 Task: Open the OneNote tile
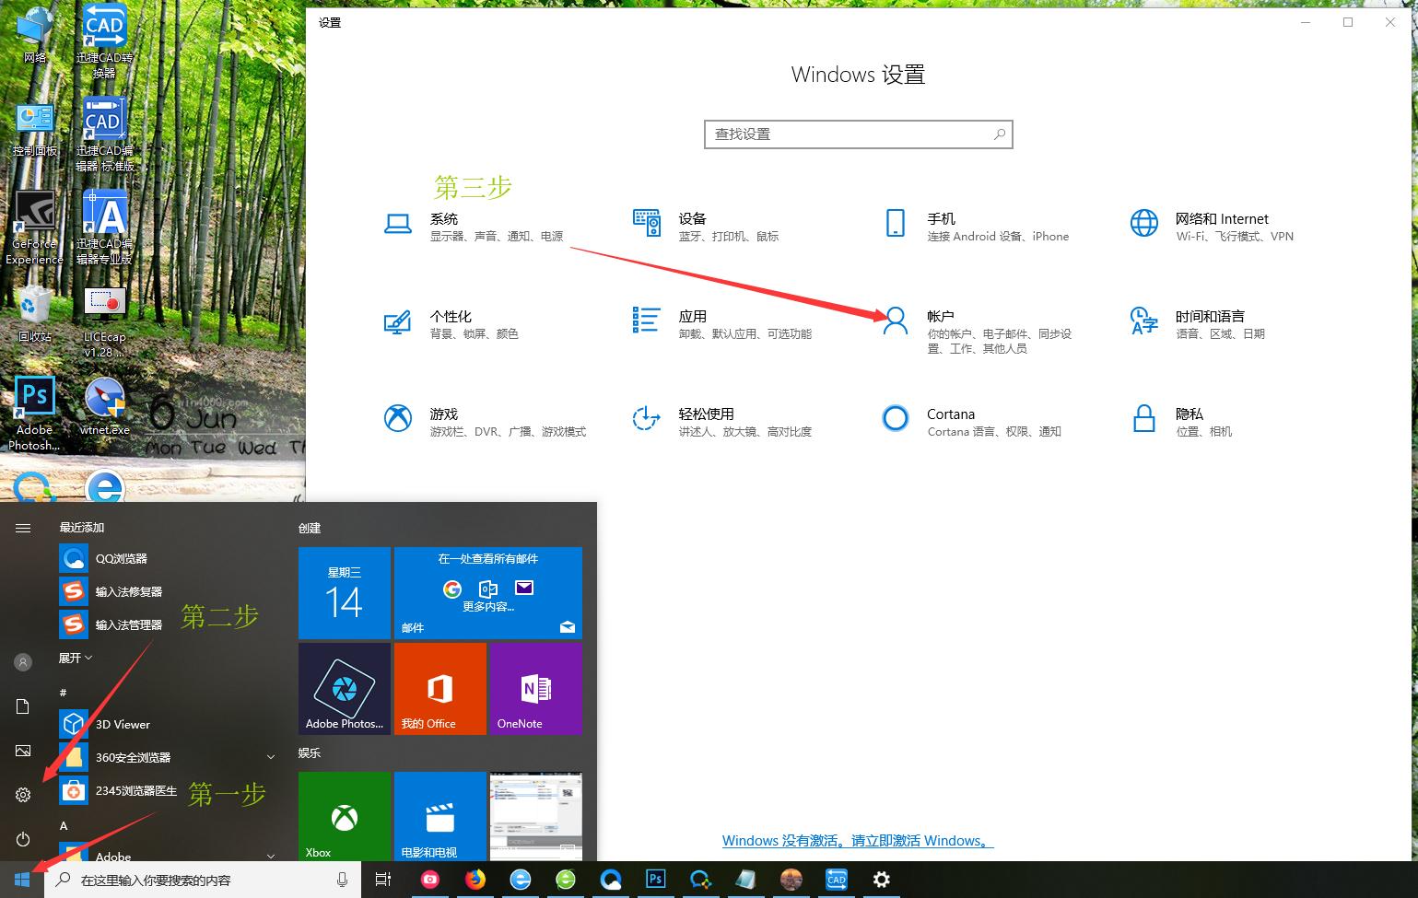pos(534,688)
